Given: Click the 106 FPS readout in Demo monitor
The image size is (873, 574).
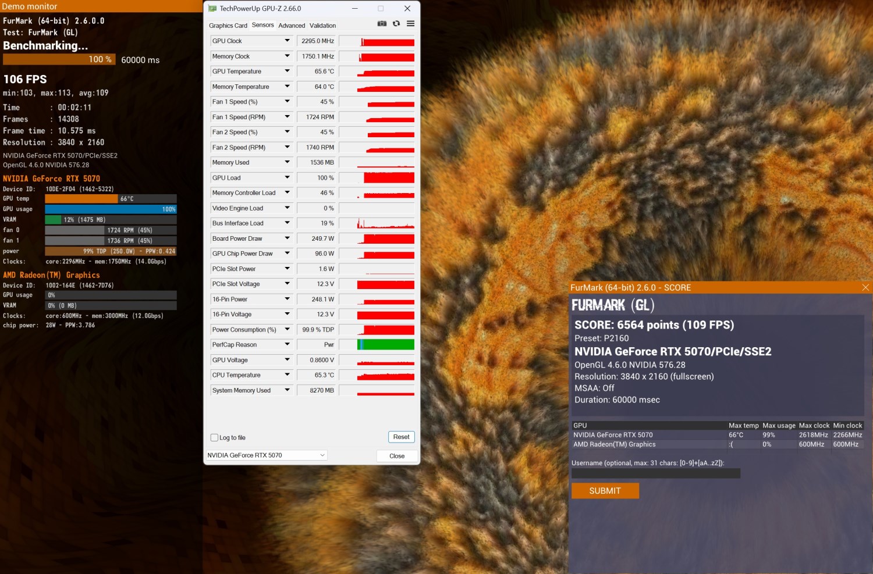Looking at the screenshot, I should click(x=25, y=79).
